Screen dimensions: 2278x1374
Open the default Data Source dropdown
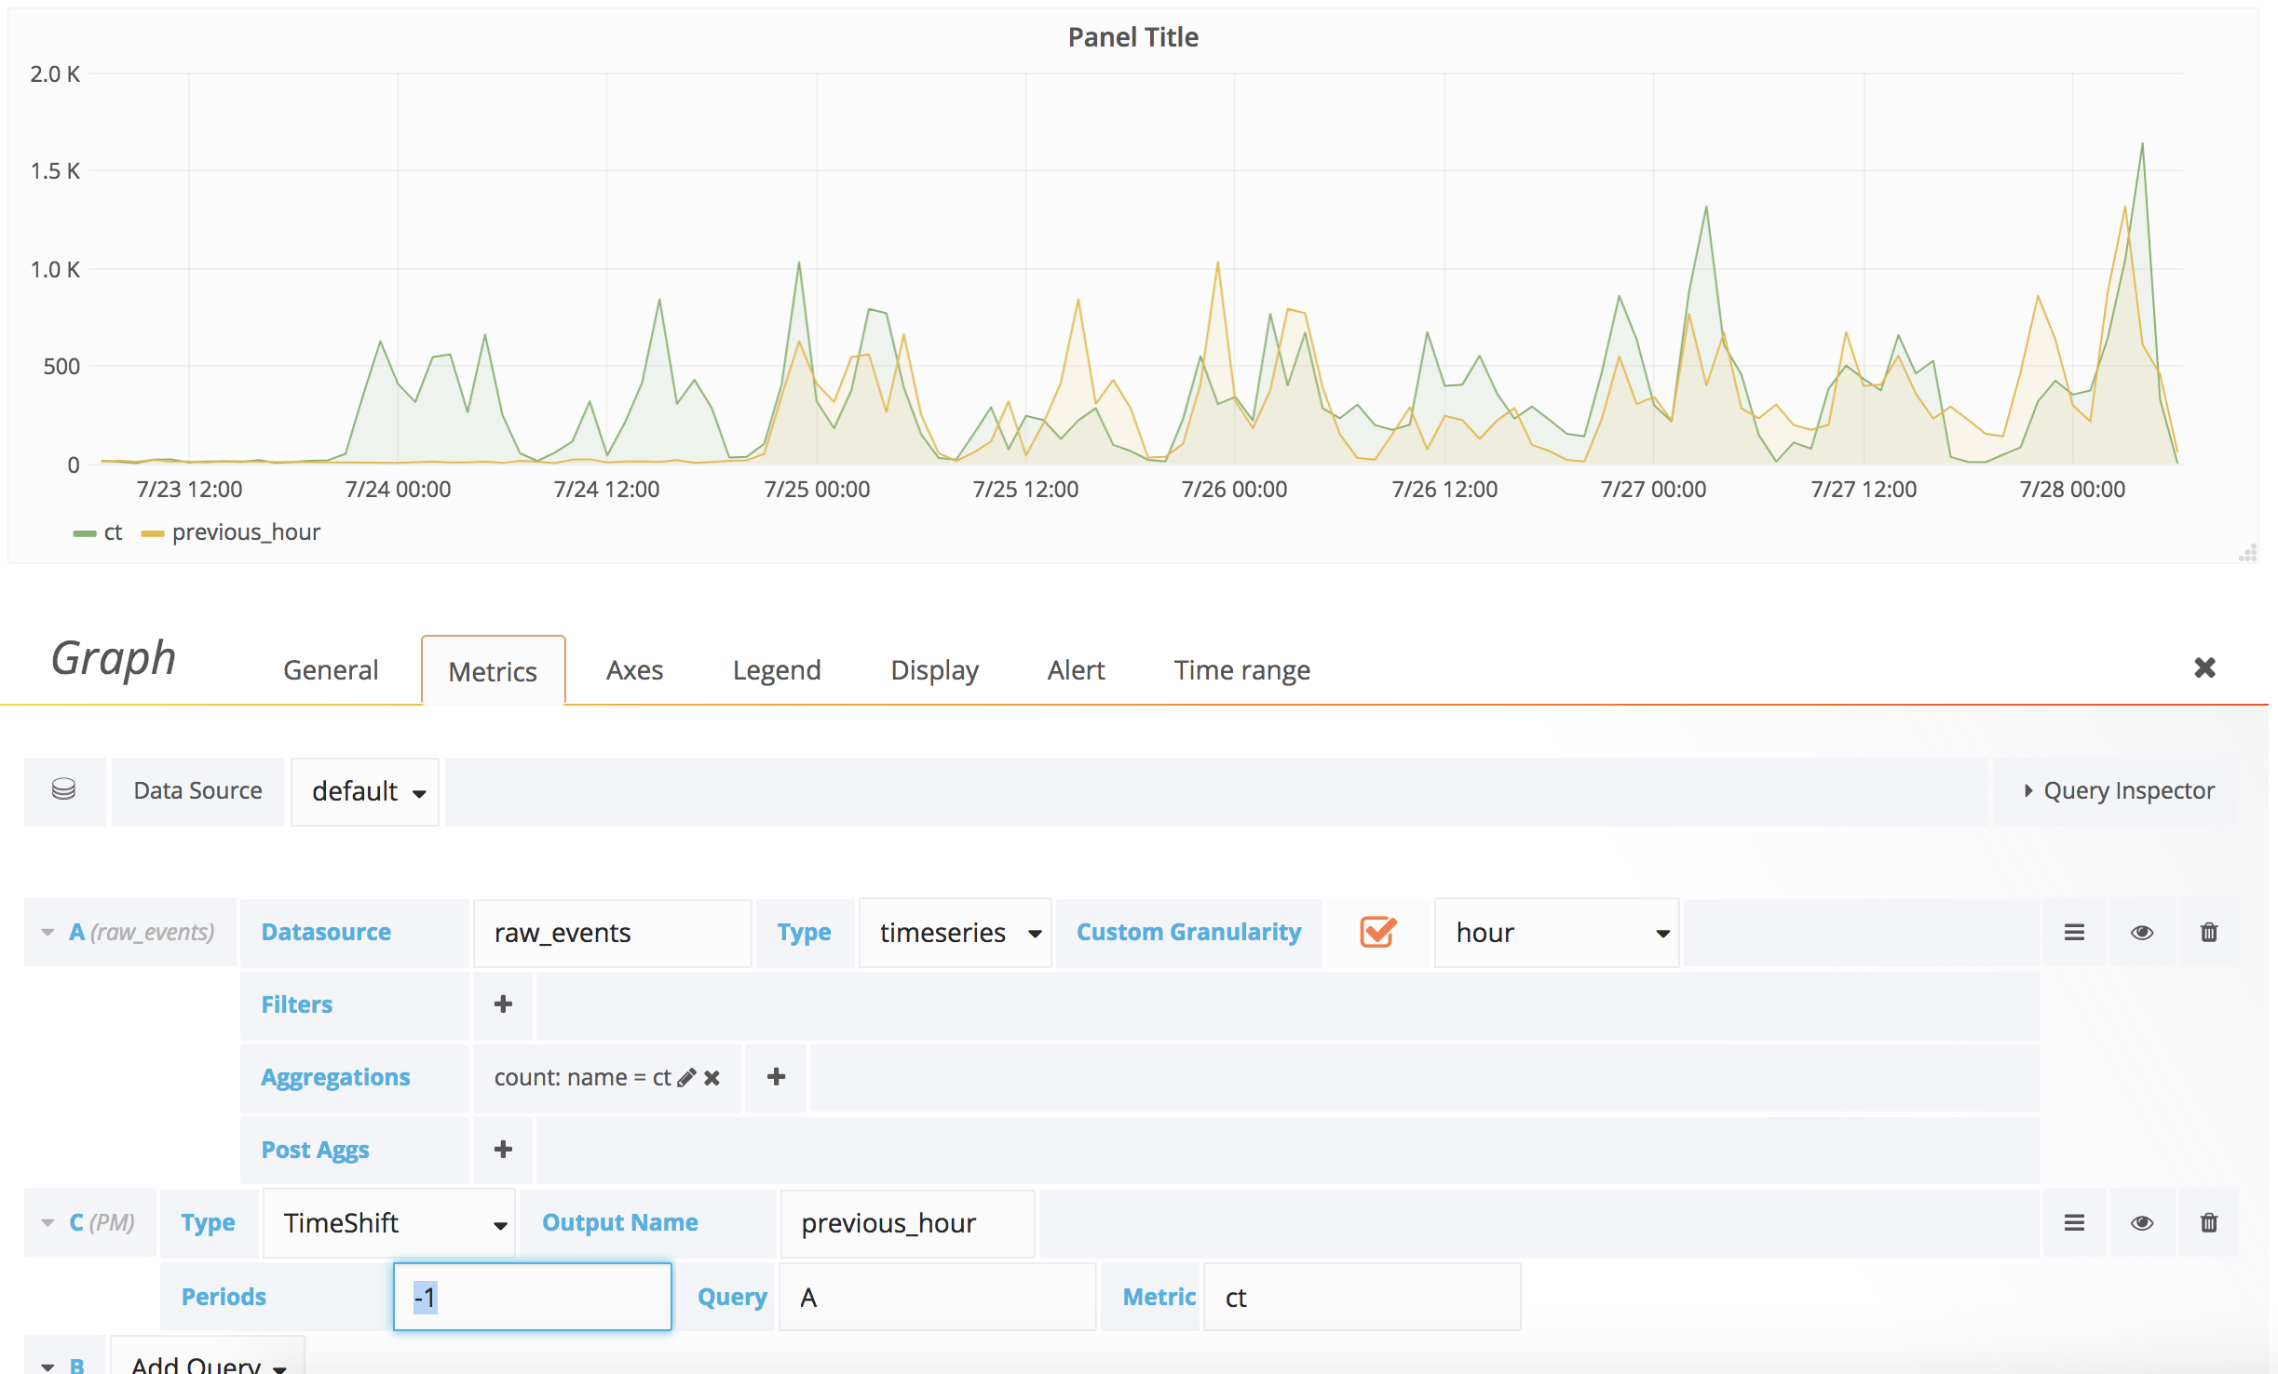pos(365,791)
